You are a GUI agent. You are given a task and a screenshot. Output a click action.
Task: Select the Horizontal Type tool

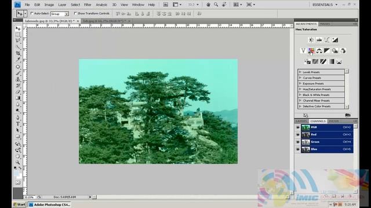tap(18, 124)
